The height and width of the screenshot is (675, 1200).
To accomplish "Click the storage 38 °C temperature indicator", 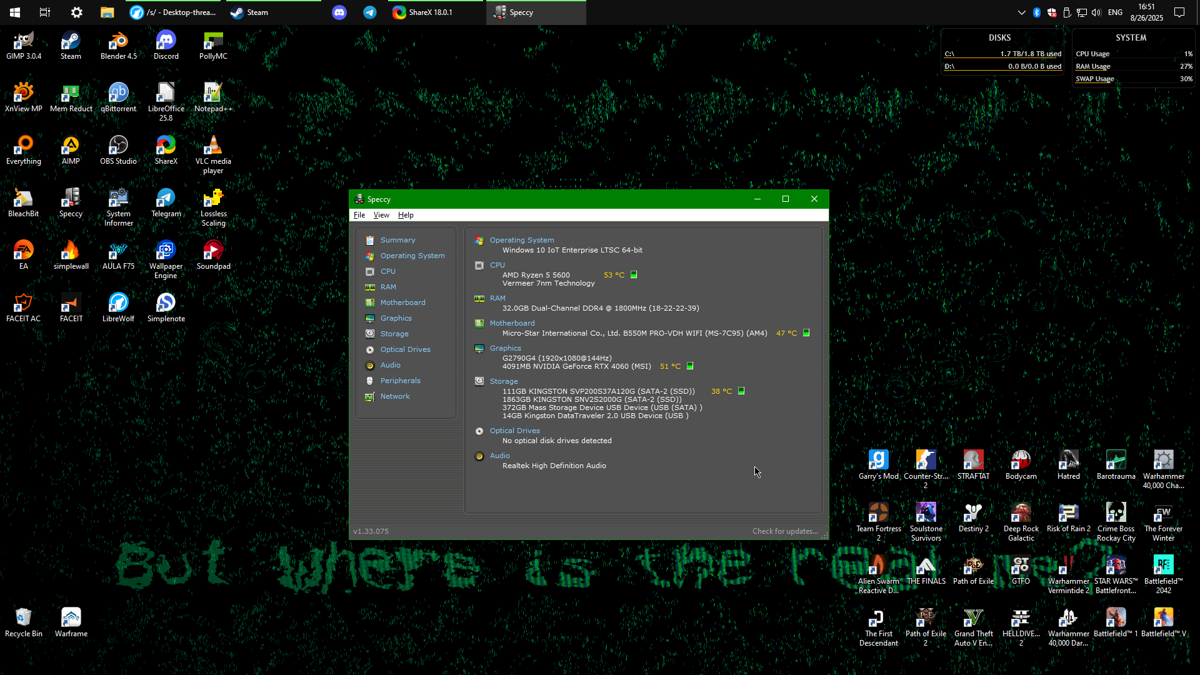I will (x=741, y=391).
